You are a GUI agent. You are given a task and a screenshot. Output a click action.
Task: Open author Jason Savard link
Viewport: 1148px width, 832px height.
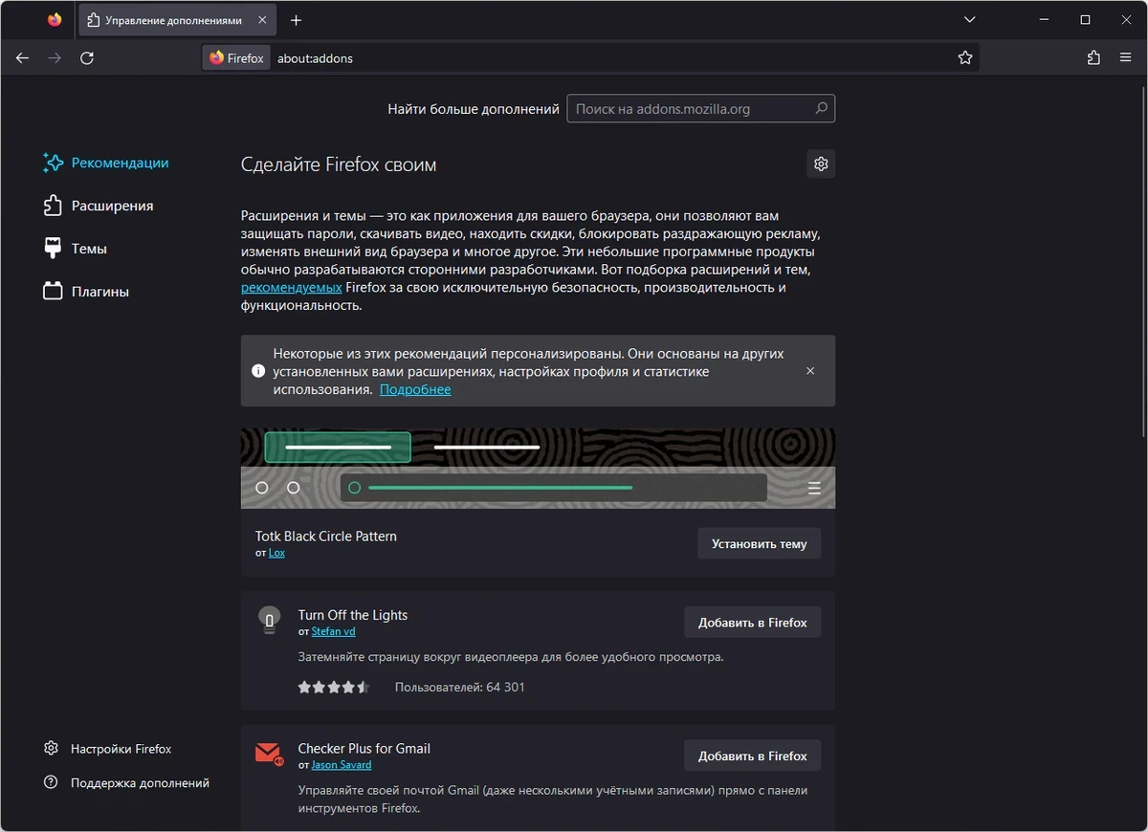(342, 765)
